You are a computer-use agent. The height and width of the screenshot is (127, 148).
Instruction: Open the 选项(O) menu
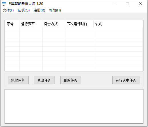pyautogui.click(x=24, y=10)
